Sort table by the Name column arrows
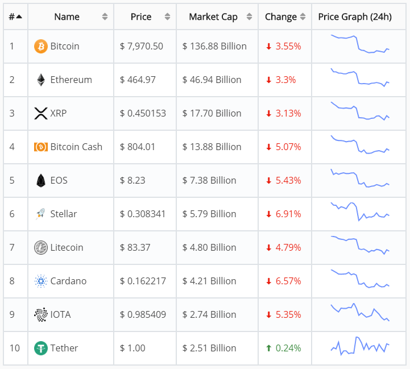 (x=105, y=16)
